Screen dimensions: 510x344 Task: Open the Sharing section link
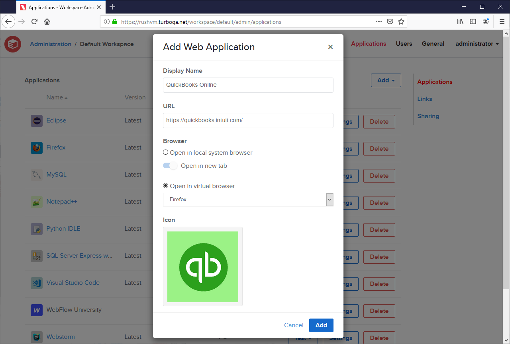pyautogui.click(x=428, y=116)
